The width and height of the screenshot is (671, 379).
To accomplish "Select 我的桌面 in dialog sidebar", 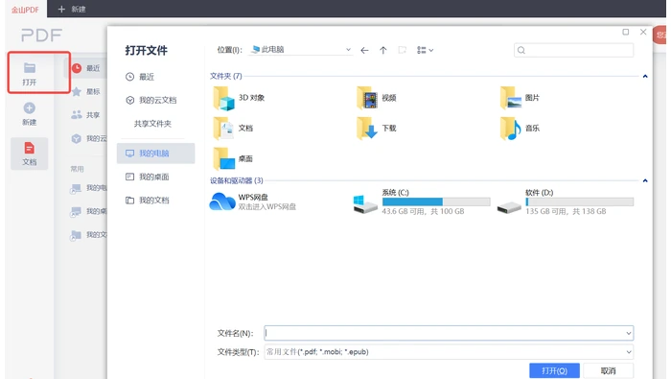I will point(148,177).
